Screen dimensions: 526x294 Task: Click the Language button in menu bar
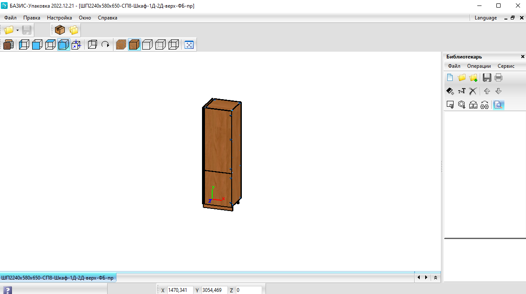pyautogui.click(x=486, y=18)
